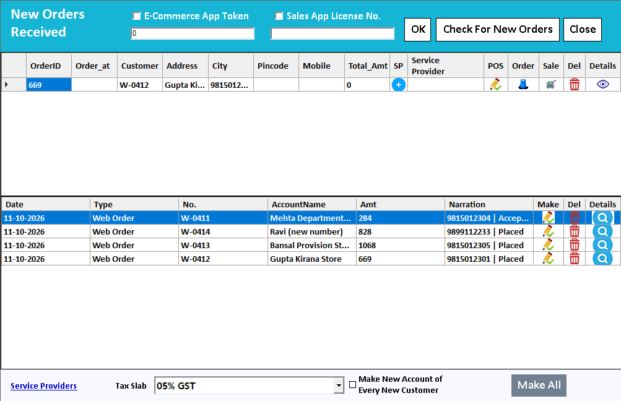621x401 pixels.
Task: Select customer cell W-0412 in top grid
Action: (x=140, y=85)
